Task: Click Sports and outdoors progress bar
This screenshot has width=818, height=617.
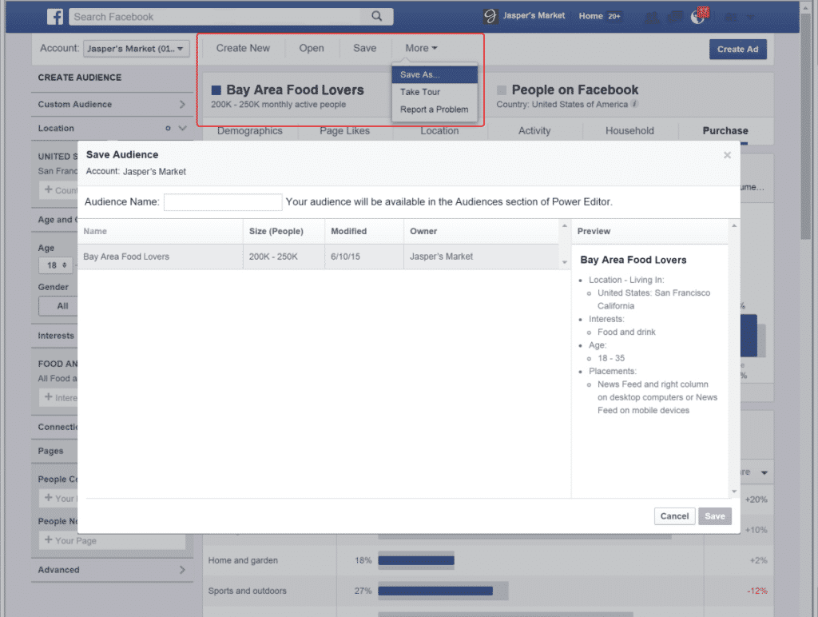Action: point(443,591)
